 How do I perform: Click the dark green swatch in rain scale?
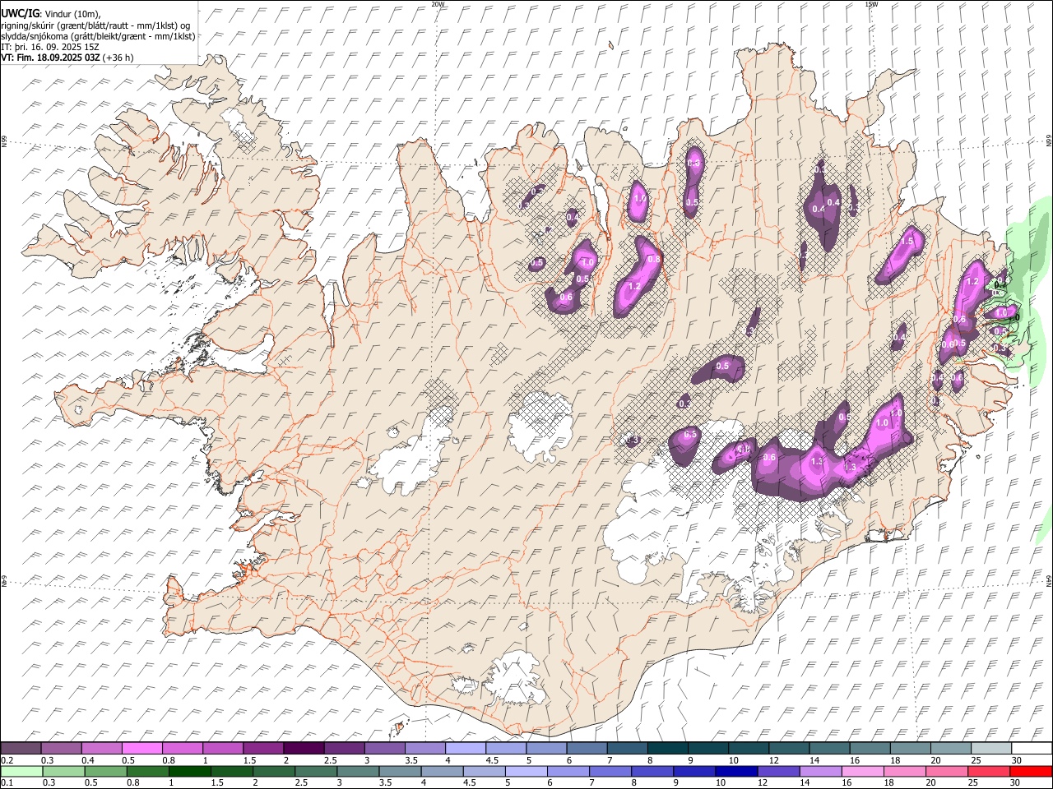[x=190, y=772]
